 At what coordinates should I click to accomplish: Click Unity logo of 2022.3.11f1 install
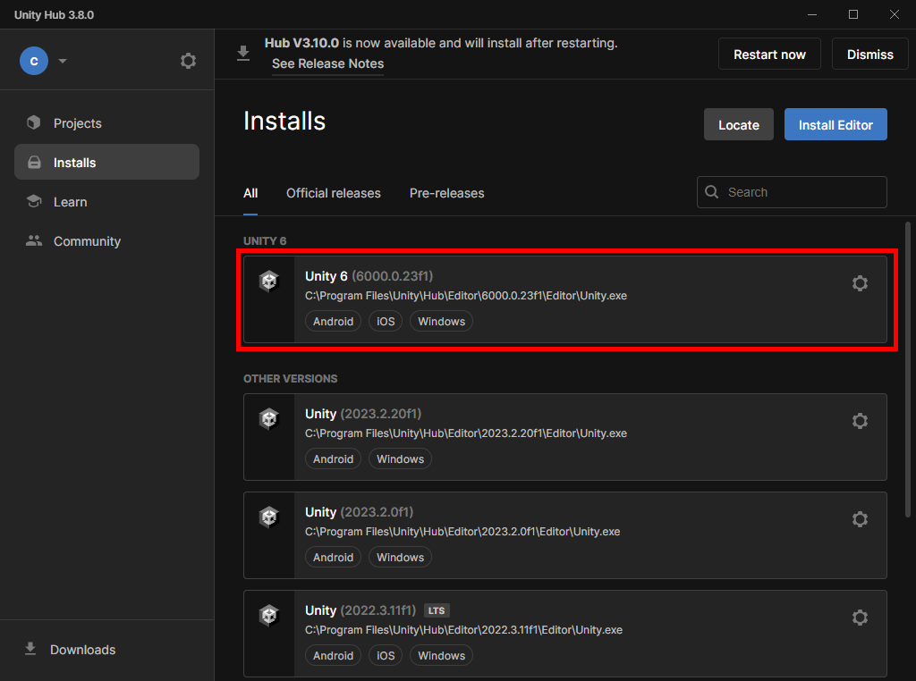point(269,615)
